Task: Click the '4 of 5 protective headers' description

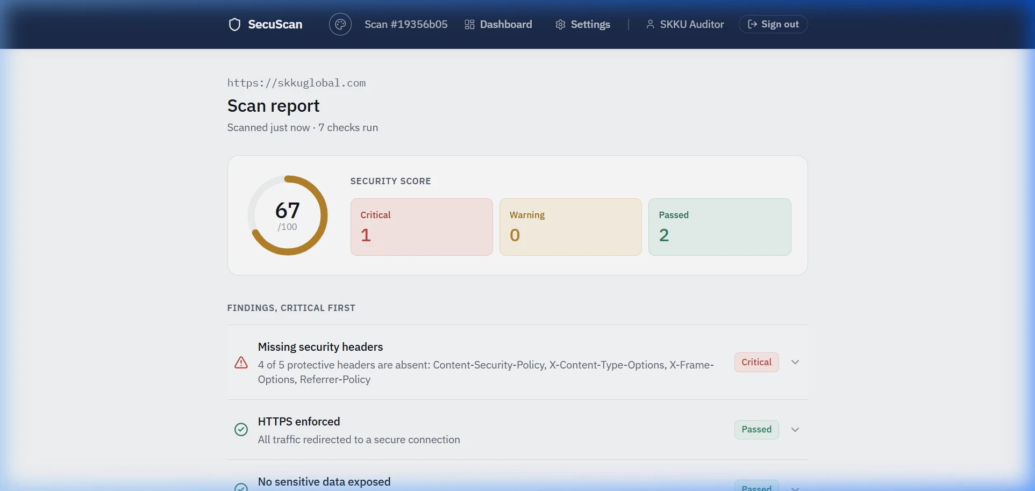Action: coord(486,372)
